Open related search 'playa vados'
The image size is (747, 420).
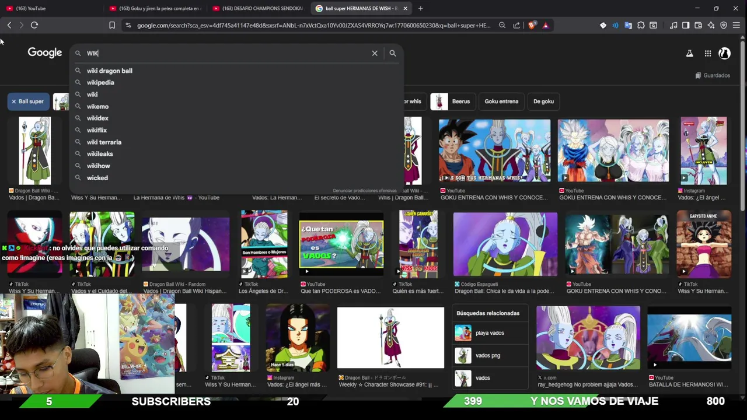point(489,333)
